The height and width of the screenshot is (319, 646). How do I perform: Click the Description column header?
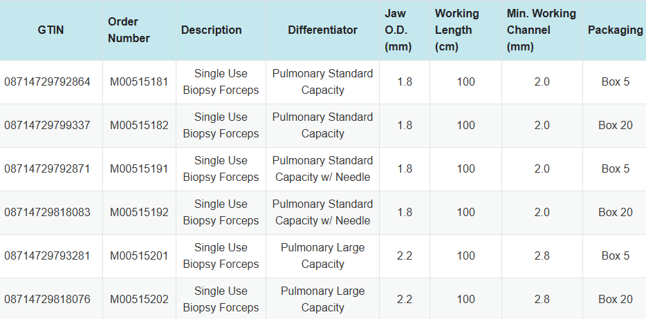coord(212,30)
